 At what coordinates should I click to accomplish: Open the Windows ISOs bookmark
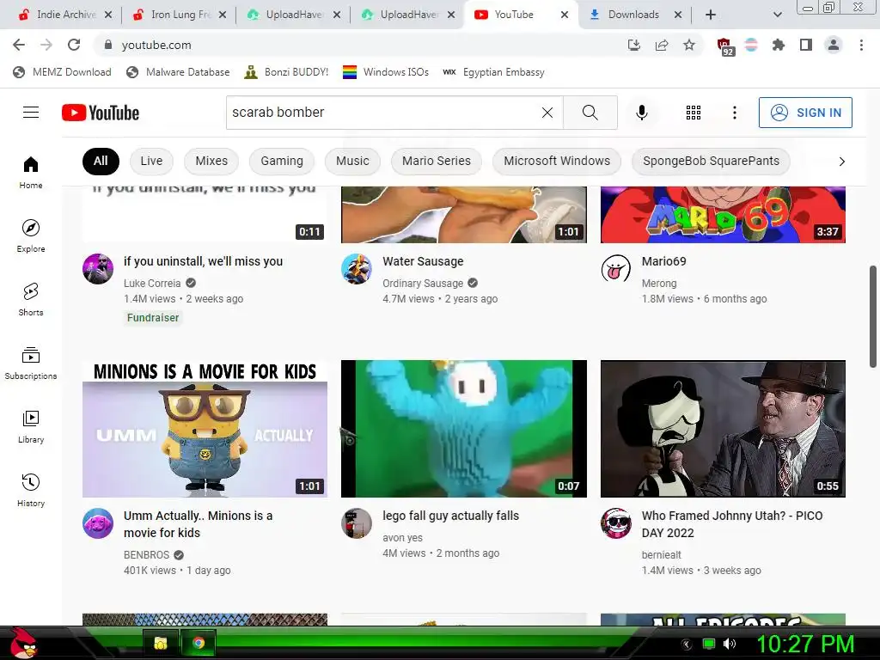(386, 72)
